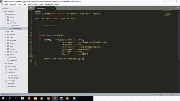180x101 pixels.
Task: Open the Find menu
Action: (x=19, y=4)
